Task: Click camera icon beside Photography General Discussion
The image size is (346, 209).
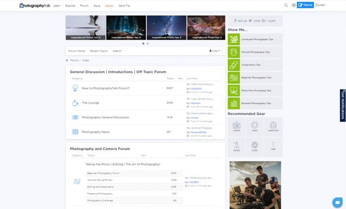Action: pos(75,117)
